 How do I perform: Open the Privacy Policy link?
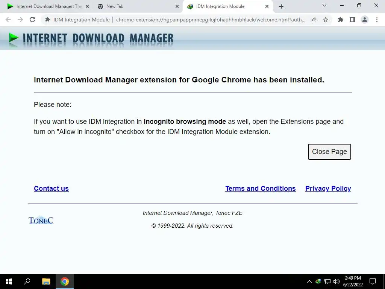328,189
